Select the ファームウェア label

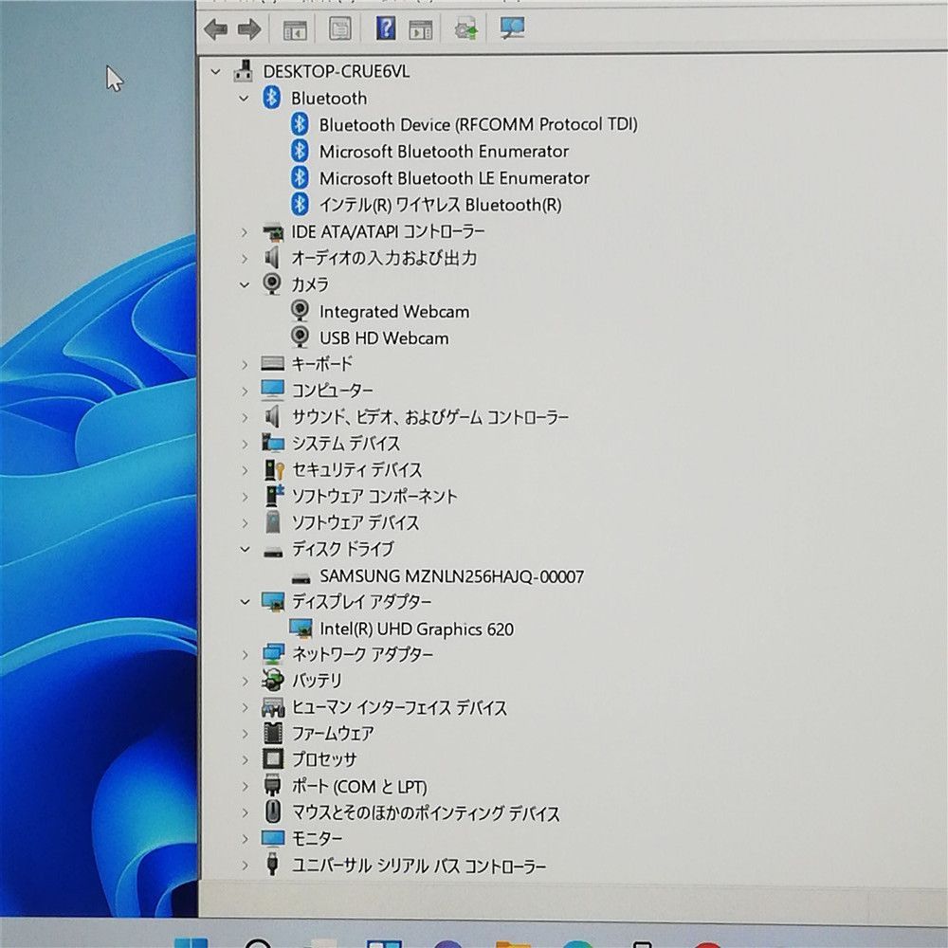tap(333, 734)
